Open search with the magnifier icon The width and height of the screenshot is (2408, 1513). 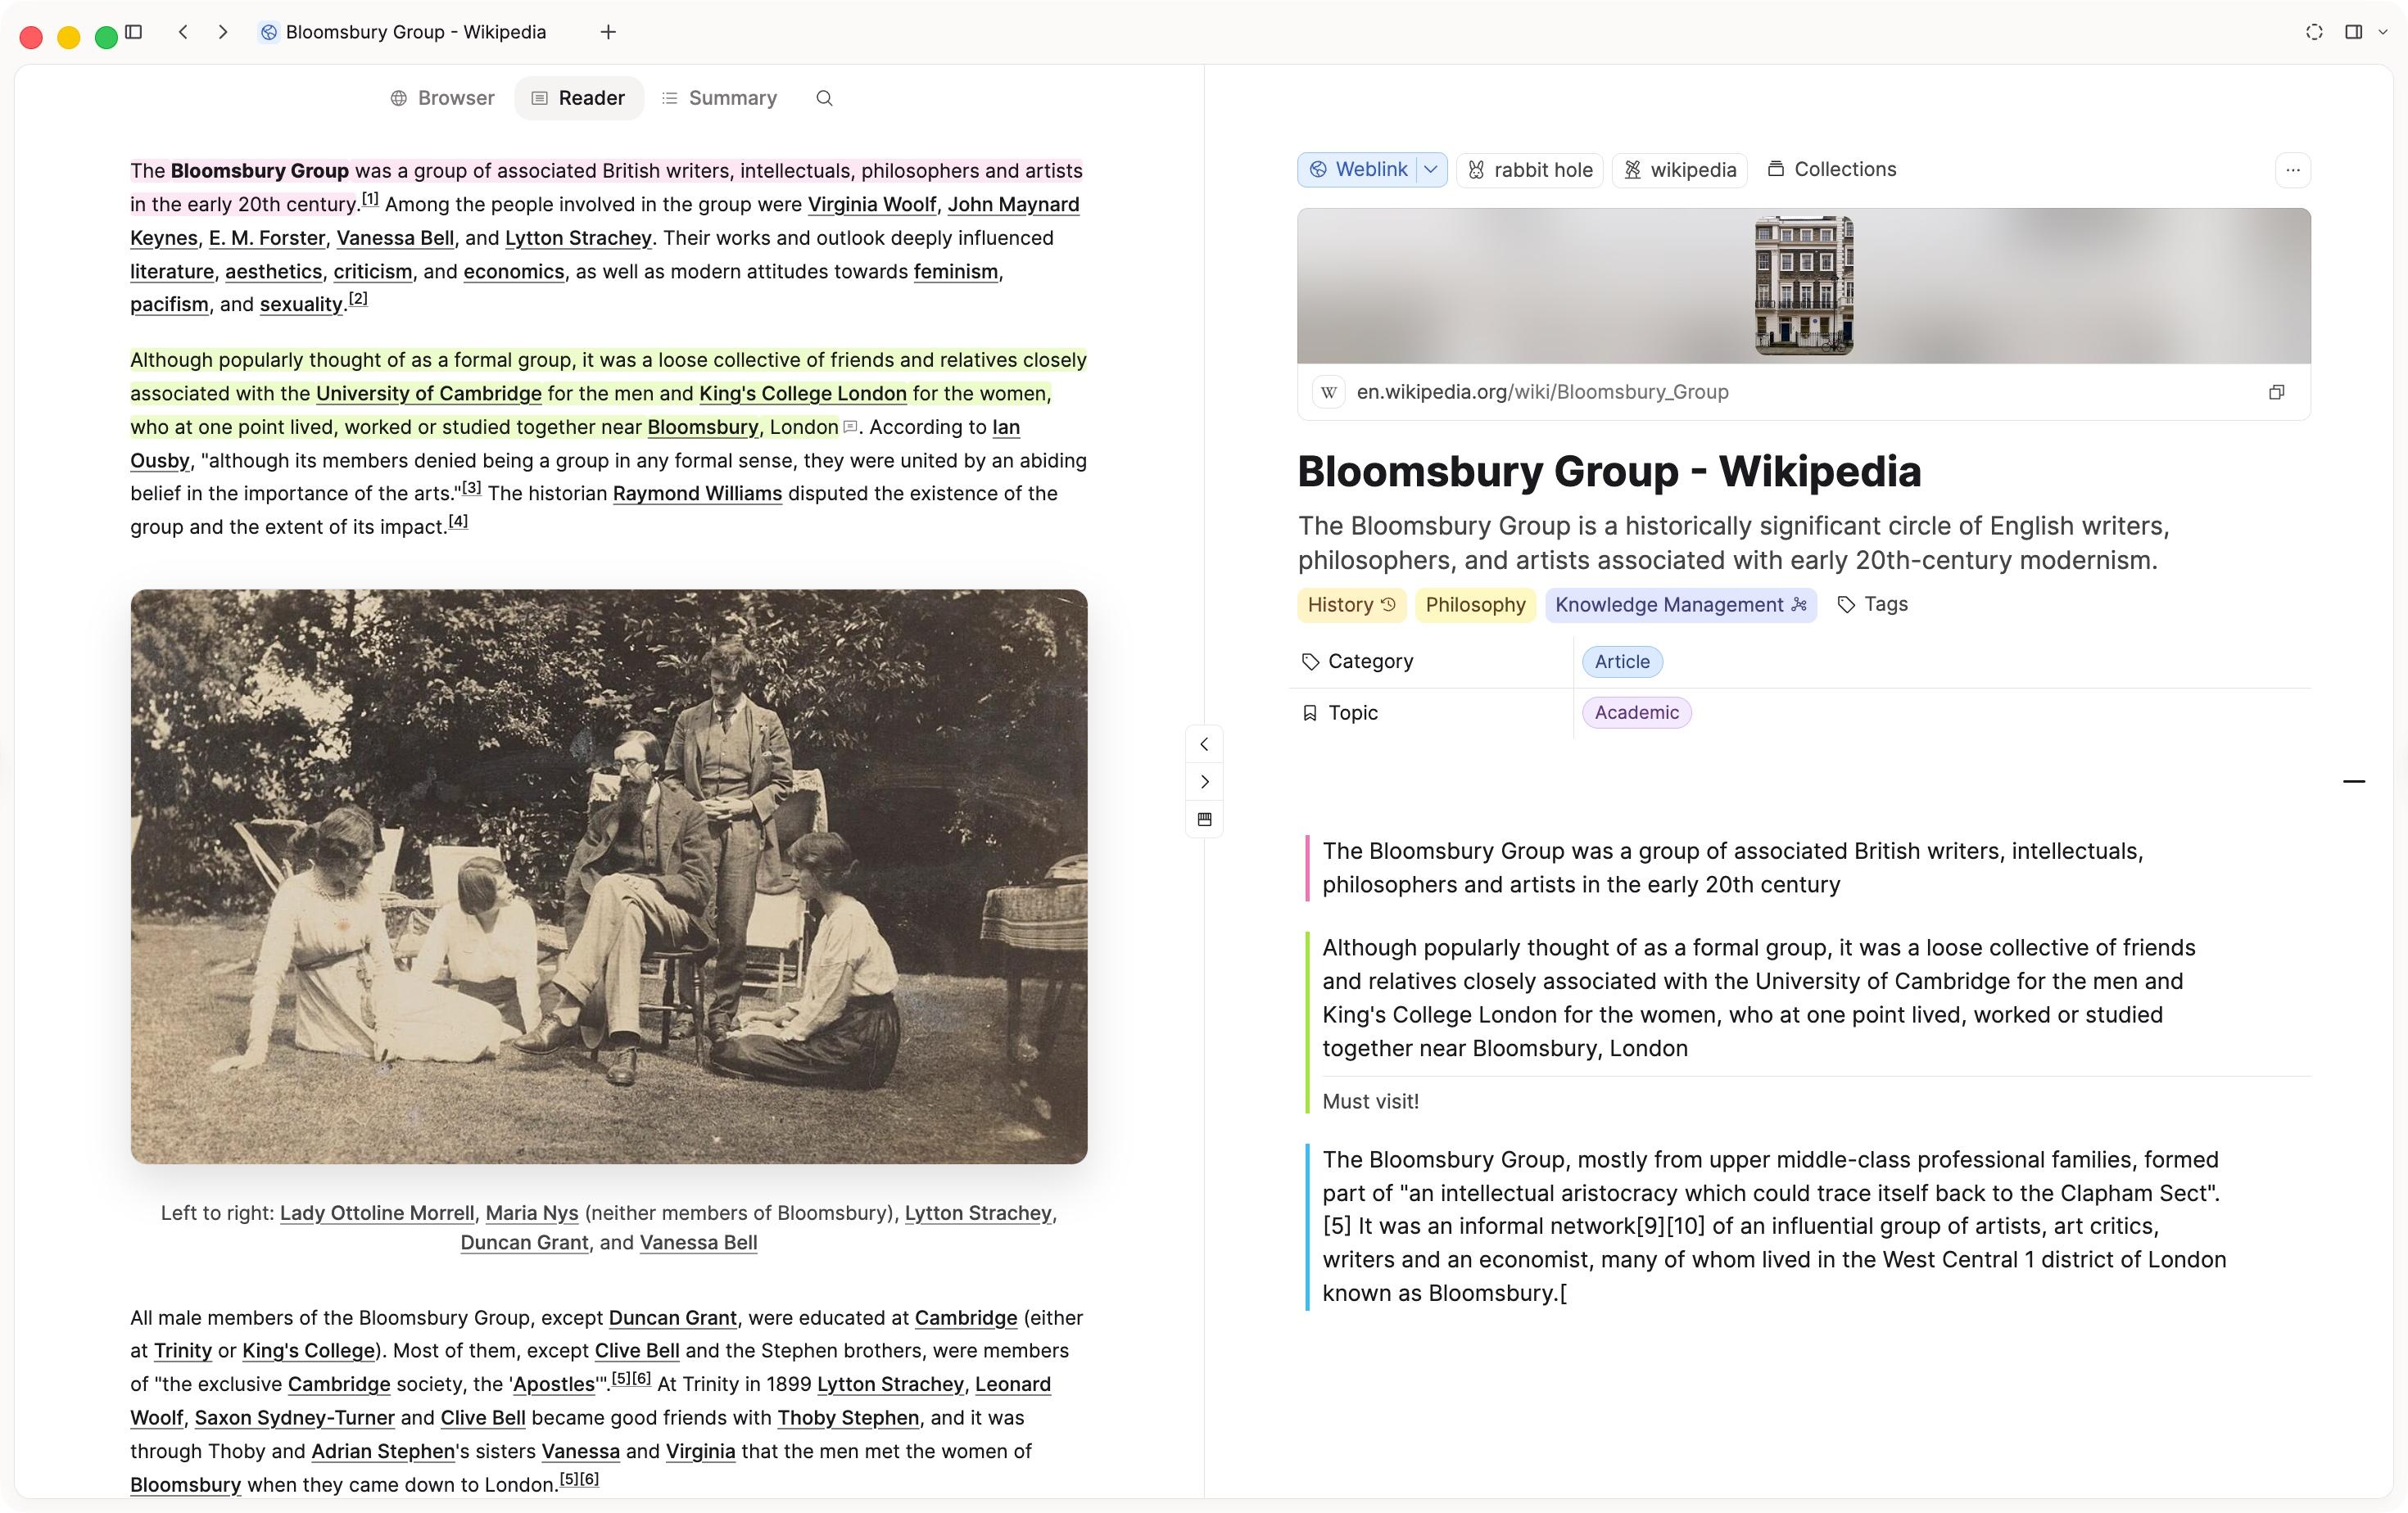(x=824, y=98)
